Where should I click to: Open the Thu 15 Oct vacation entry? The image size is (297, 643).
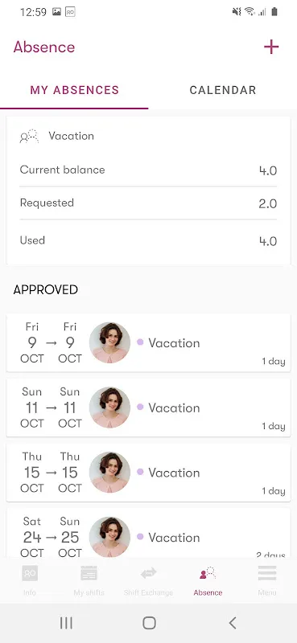pos(148,473)
